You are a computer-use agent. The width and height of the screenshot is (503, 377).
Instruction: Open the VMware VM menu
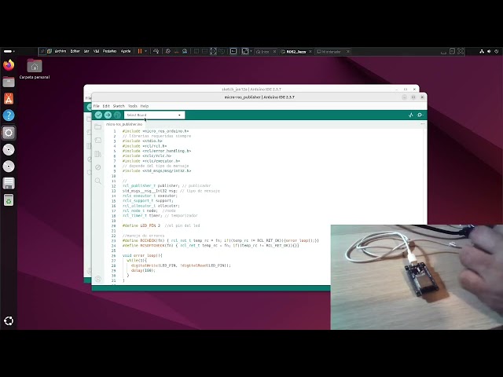click(96, 51)
